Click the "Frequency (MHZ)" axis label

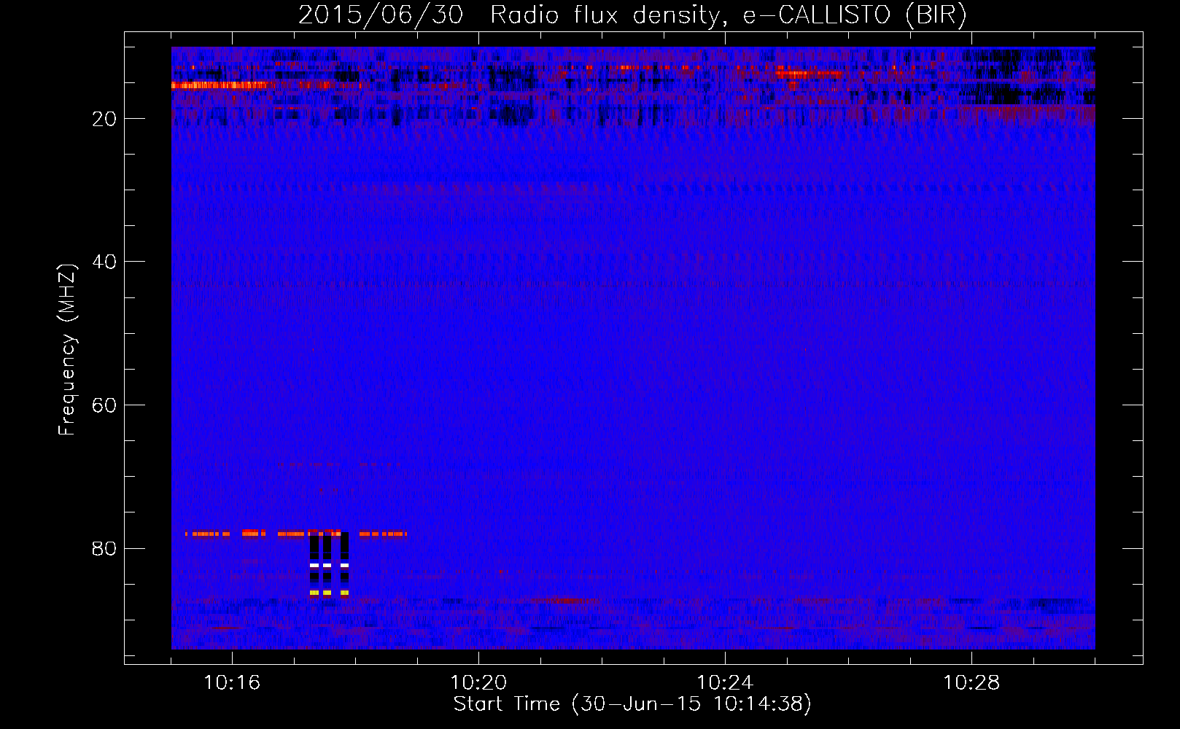click(x=67, y=350)
